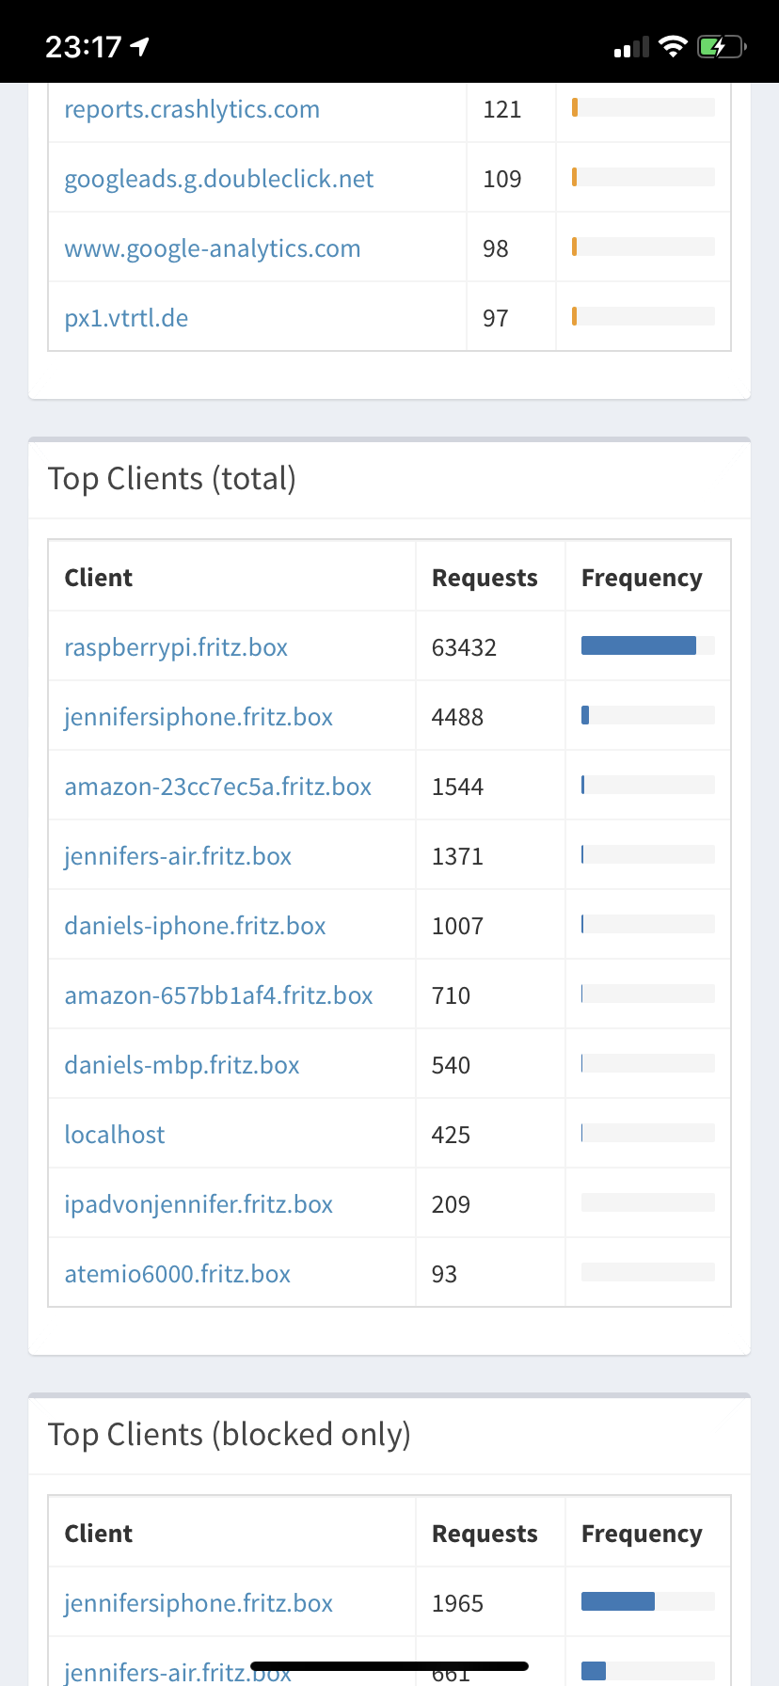
Task: Tap the battery charging icon
Action: 722,46
